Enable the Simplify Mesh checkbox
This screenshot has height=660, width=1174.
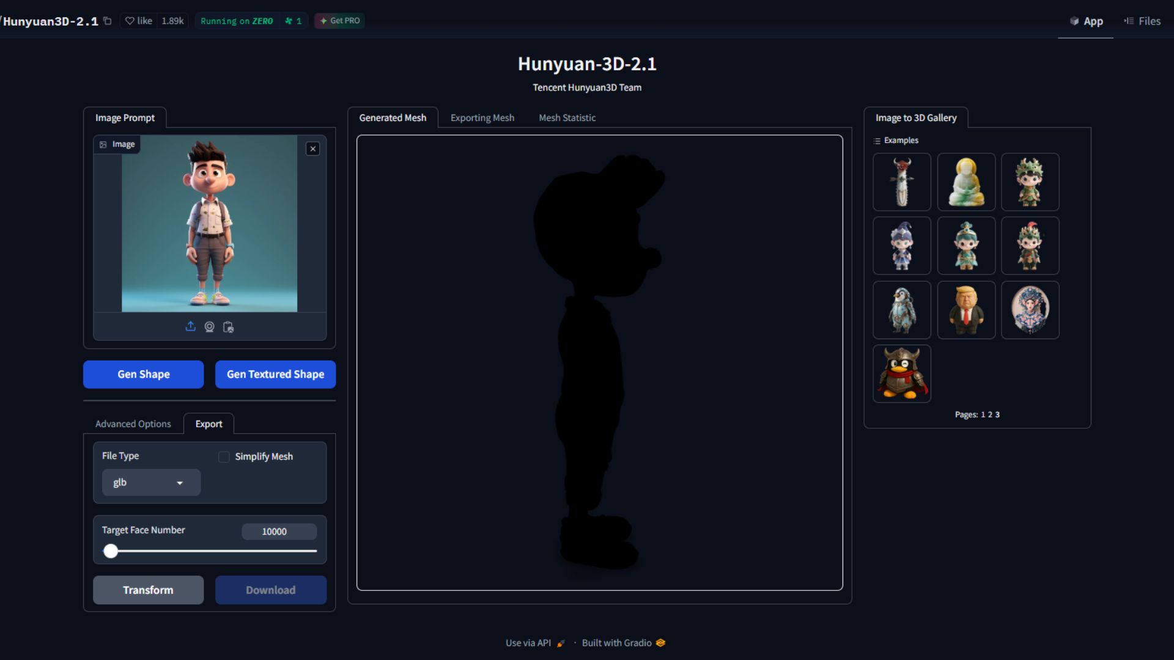(224, 457)
